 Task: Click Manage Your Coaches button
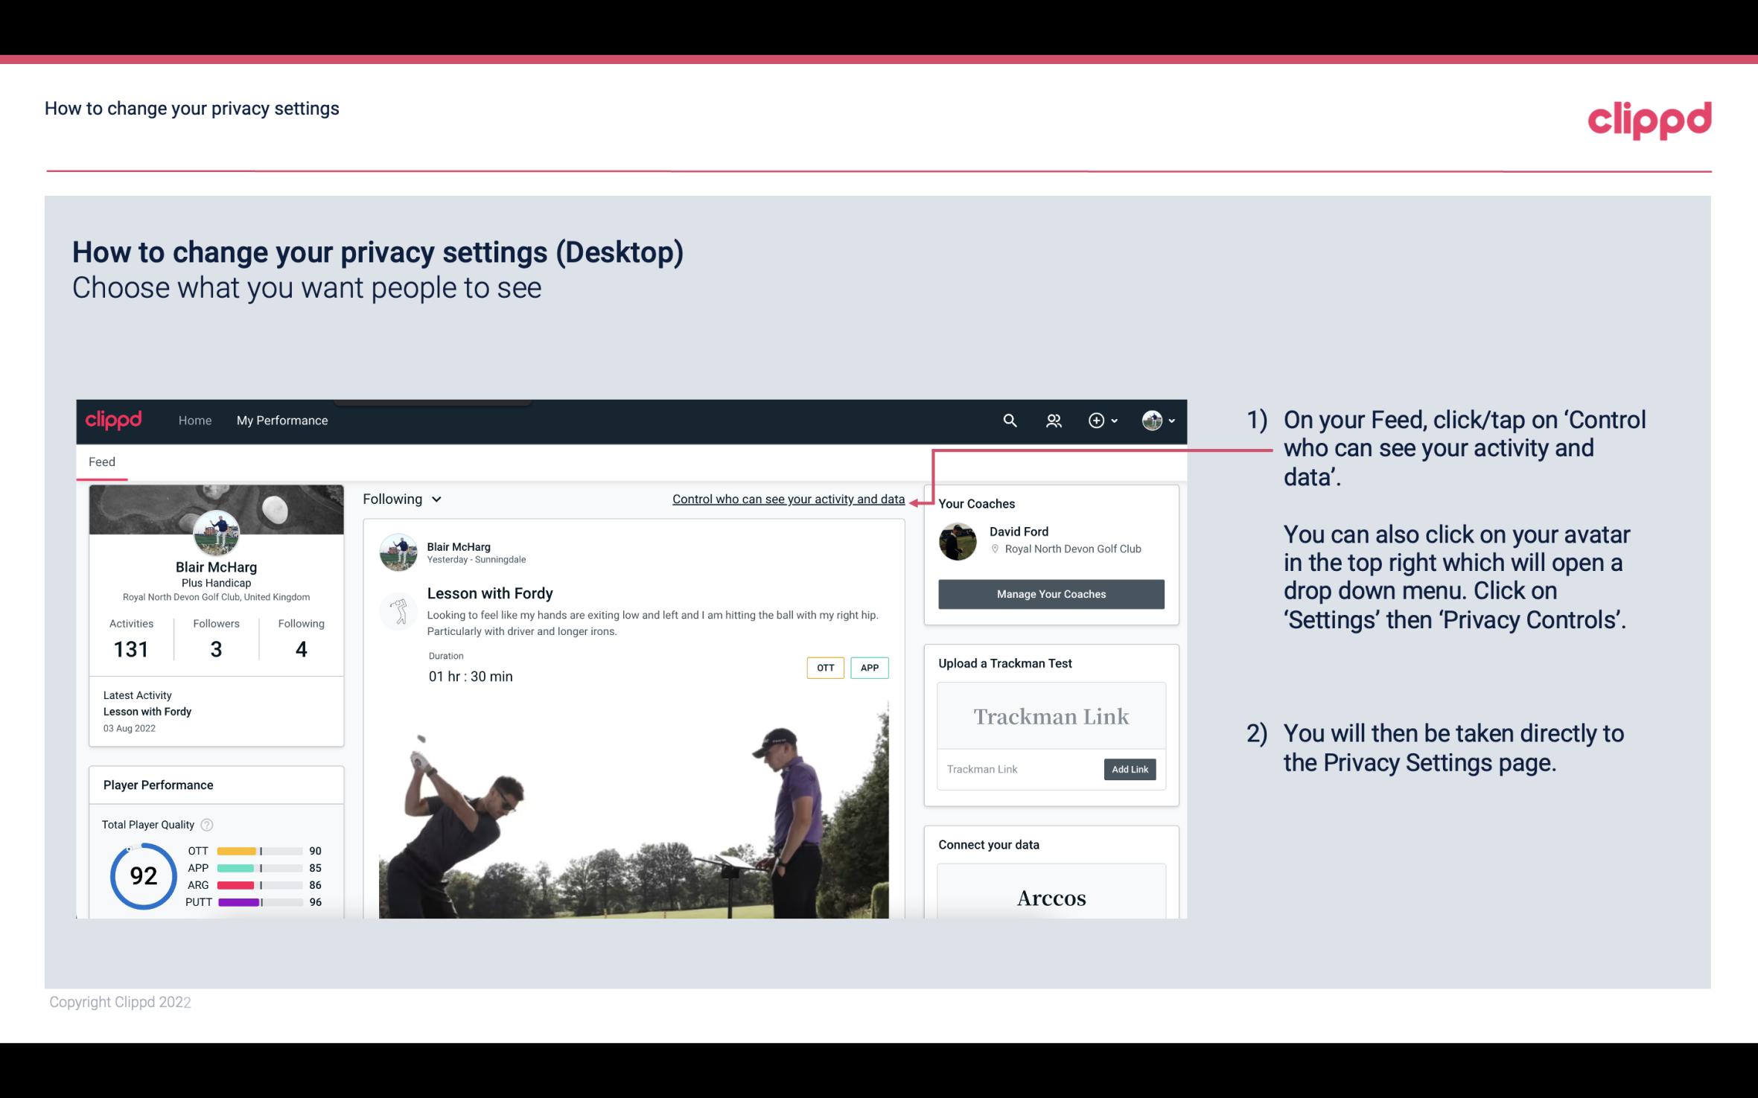point(1050,593)
